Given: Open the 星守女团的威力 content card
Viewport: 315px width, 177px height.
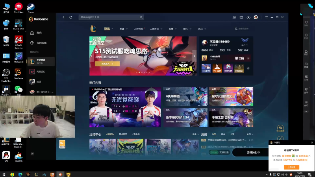Looking at the screenshot, I should 231,96.
